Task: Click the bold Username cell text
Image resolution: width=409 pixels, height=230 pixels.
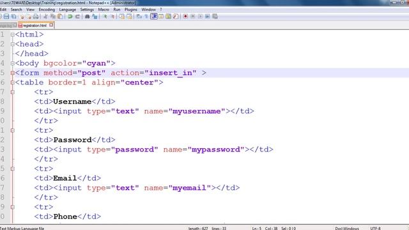Action: coord(72,102)
